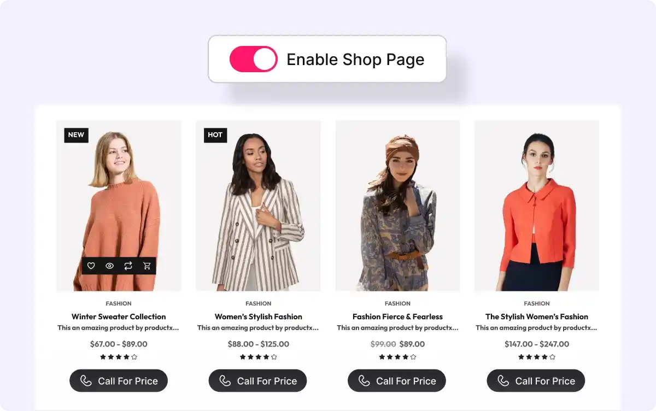656x411 pixels.
Task: Click Call For Price under Fashion Fierce & Fearless
Action: (x=397, y=381)
